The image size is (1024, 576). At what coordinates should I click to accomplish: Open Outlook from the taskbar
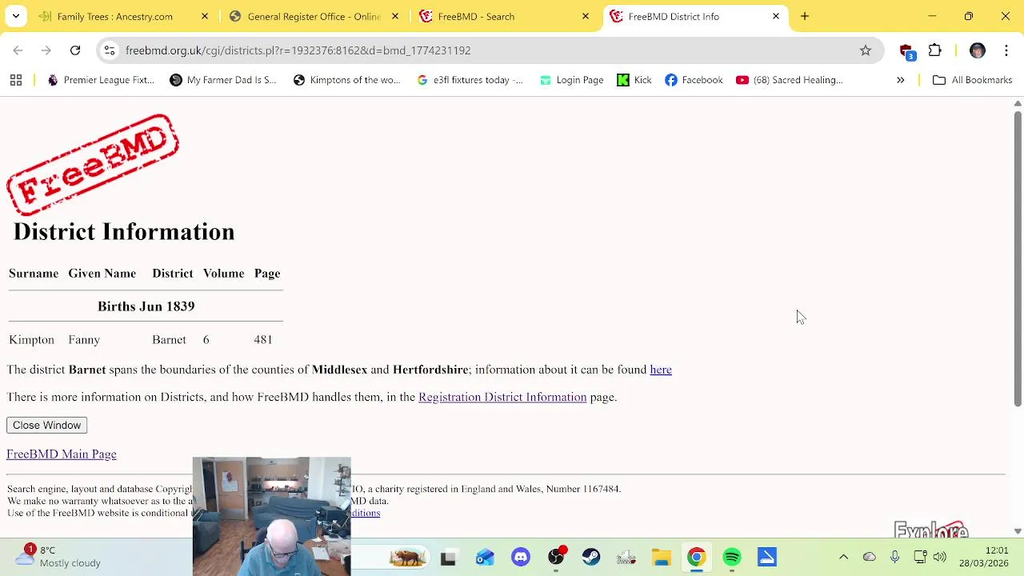pos(485,558)
